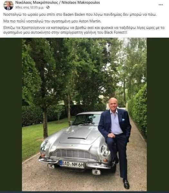Click the Aston Martin's hood air scoop
This screenshot has height=193, width=169.
tap(77, 138)
